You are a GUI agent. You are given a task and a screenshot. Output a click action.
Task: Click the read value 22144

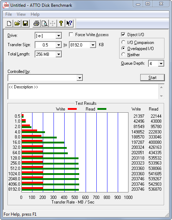coord(156,116)
